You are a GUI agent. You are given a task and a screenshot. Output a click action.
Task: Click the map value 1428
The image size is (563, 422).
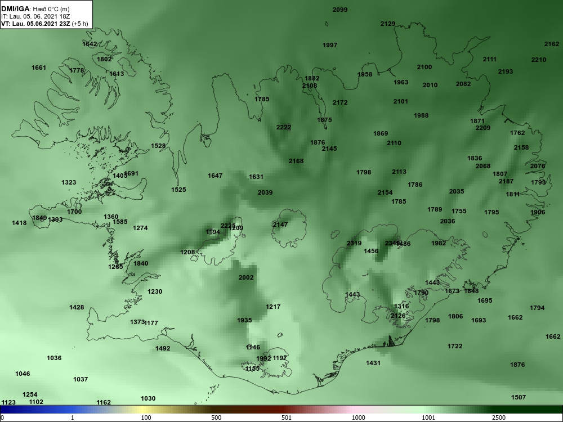coord(77,307)
